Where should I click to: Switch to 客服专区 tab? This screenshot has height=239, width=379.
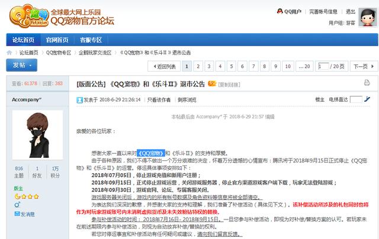click(91, 40)
